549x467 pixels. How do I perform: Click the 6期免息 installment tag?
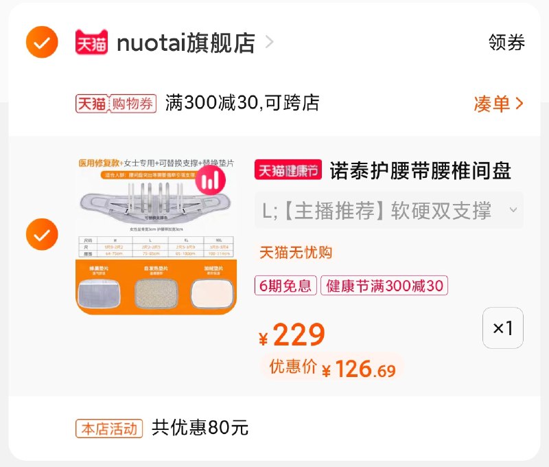tap(288, 285)
